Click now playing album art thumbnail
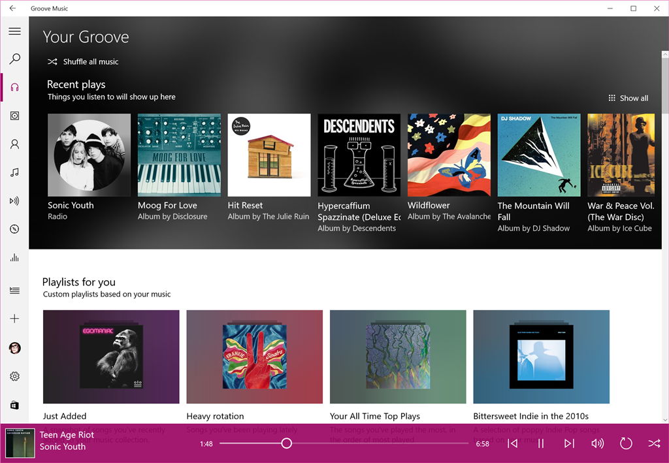This screenshot has height=463, width=669. coord(20,443)
